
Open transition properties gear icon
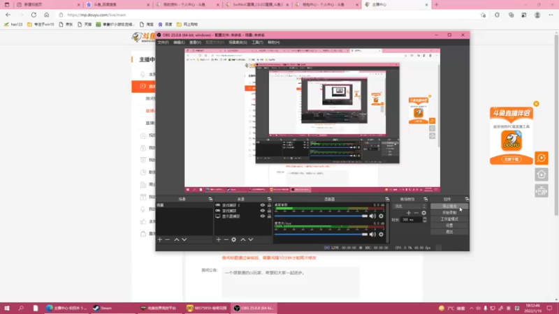(x=424, y=213)
